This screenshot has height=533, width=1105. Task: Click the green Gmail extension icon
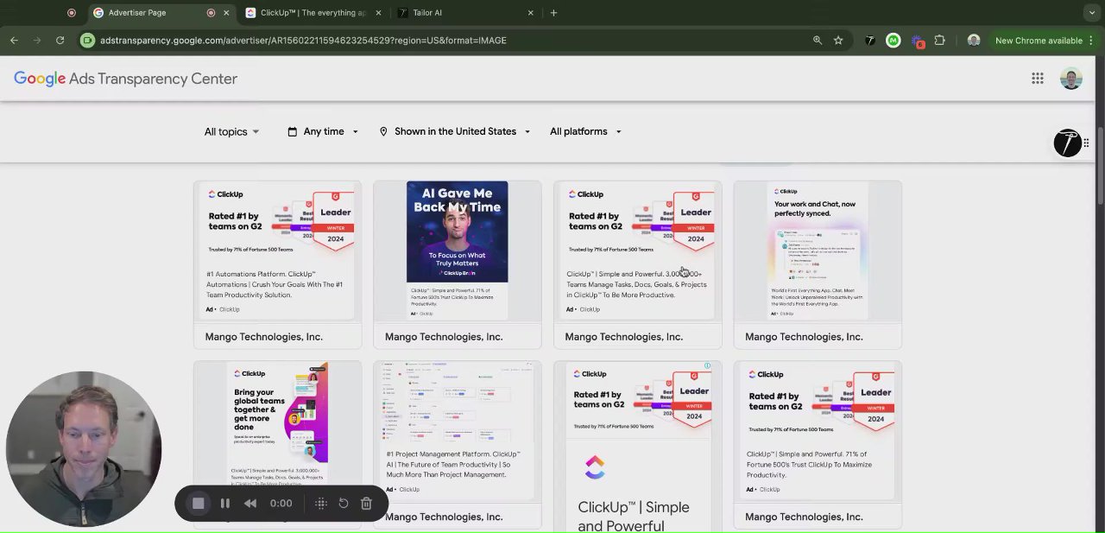click(x=893, y=40)
